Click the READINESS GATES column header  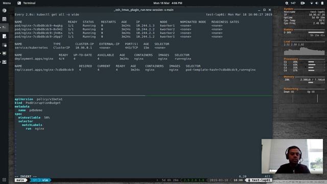pos(225,22)
